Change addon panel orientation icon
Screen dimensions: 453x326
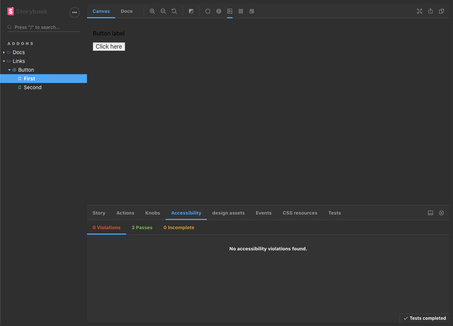[430, 213]
